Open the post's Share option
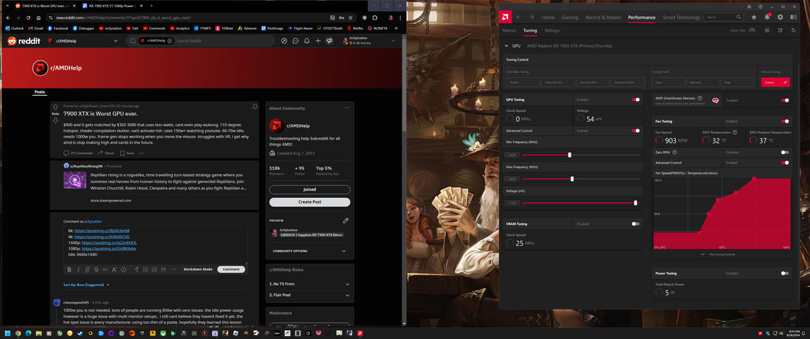This screenshot has width=810, height=339. (106, 153)
